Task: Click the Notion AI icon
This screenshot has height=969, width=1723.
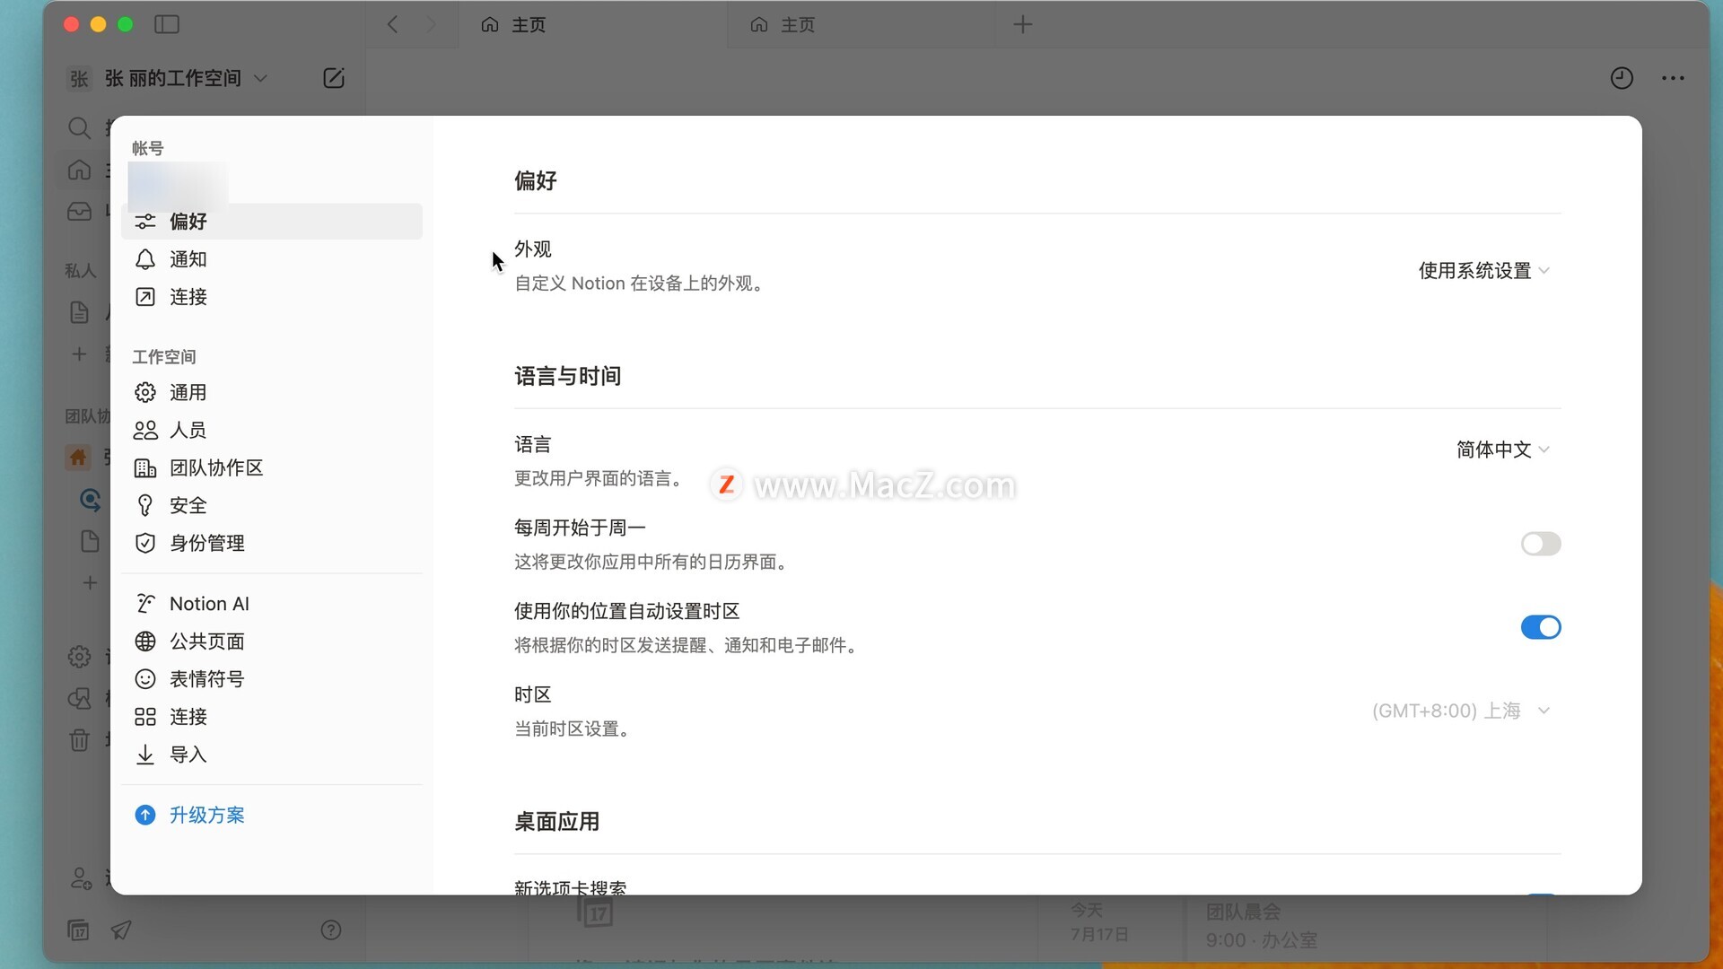Action: point(144,604)
